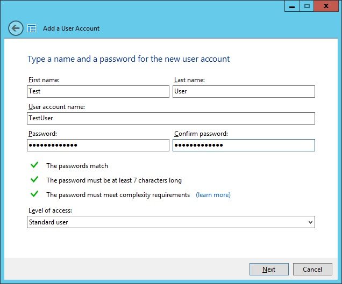This screenshot has width=342, height=284.
Task: Click into the Confirm password field
Action: (244, 145)
